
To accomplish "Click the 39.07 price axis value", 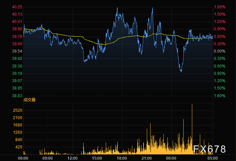I will (17, 81).
